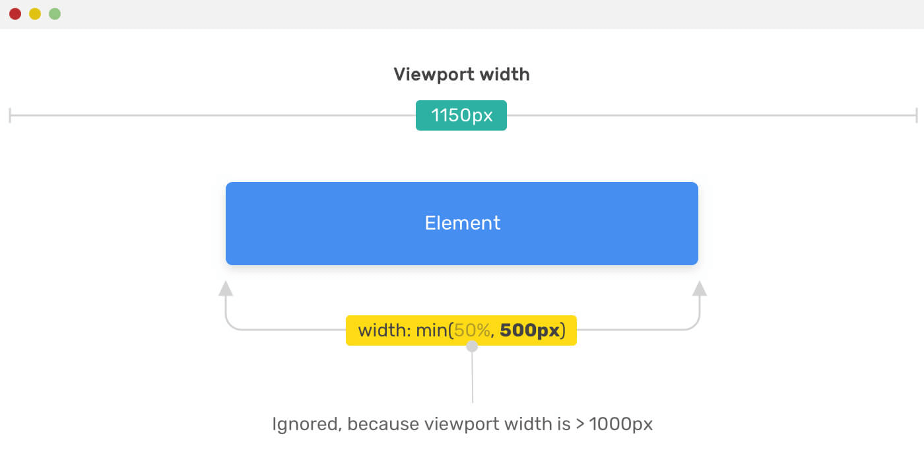
Task: Click the blue Element box
Action: [462, 224]
